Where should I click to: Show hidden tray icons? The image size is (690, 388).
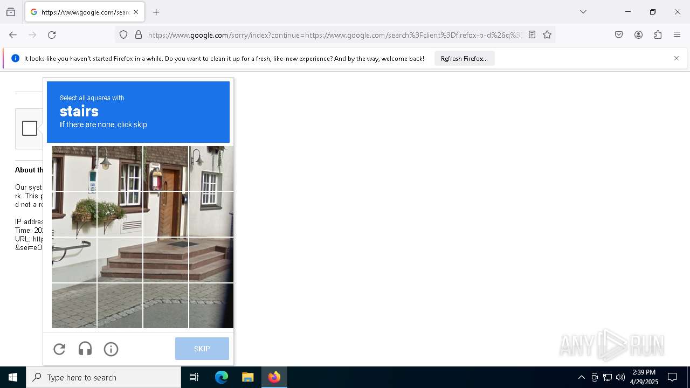click(x=581, y=377)
